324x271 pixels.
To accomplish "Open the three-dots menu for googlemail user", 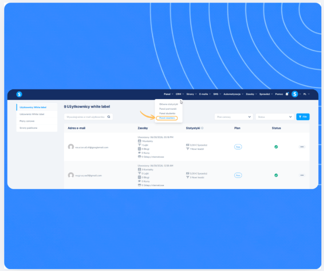I will [x=302, y=147].
